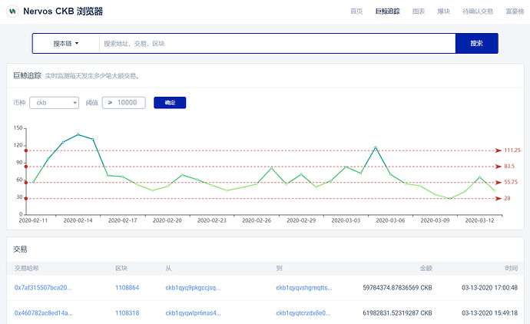530x324 pixels.
Task: Click the search address input field
Action: pyautogui.click(x=277, y=43)
